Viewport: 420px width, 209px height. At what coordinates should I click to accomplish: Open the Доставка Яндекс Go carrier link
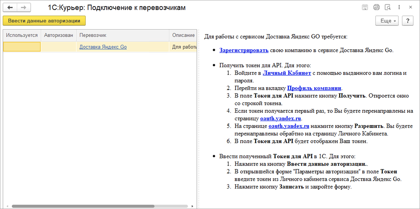(103, 47)
